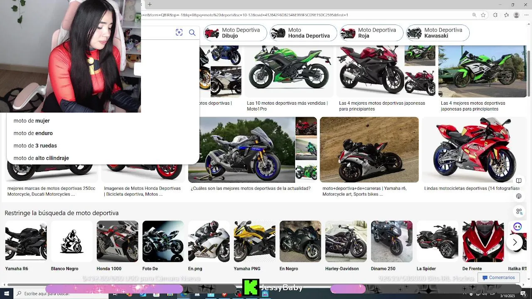This screenshot has height=299, width=532.
Task: Open link "Lindas motocicletas deportivas (14 fotografías)"
Action: (472, 189)
